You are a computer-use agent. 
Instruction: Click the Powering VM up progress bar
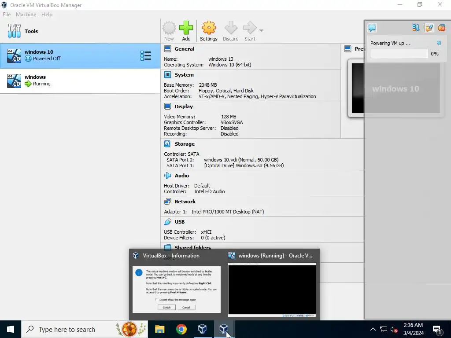click(x=399, y=53)
